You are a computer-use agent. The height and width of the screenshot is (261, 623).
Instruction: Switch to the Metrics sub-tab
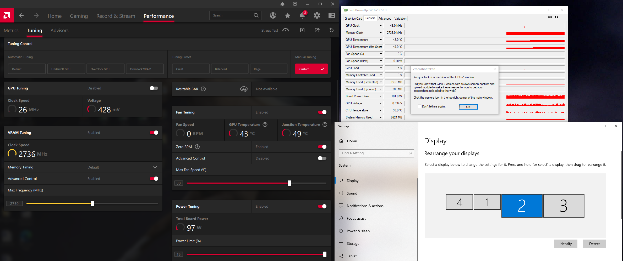pyautogui.click(x=11, y=30)
